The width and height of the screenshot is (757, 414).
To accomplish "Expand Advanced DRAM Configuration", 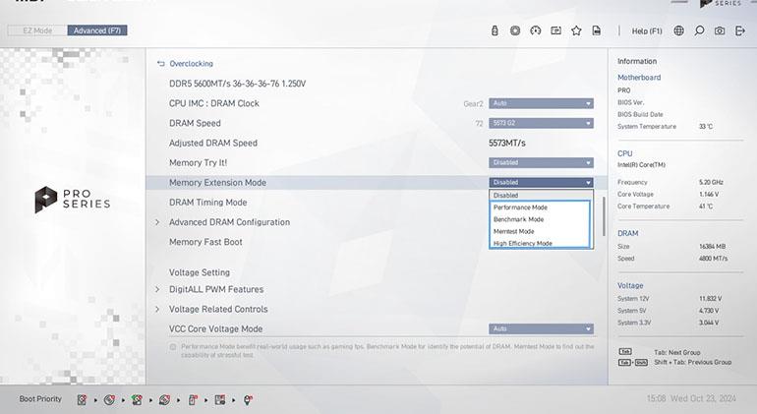I will coord(229,222).
